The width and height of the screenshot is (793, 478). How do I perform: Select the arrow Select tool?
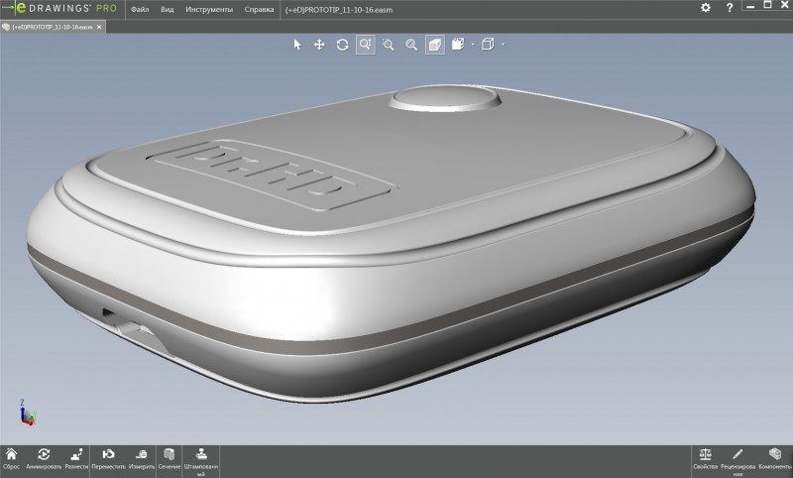(x=297, y=45)
